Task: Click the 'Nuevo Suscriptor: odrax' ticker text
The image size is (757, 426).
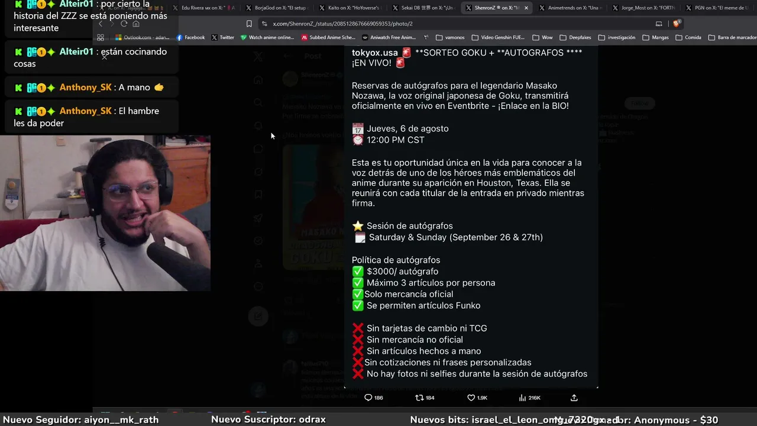Action: (x=268, y=419)
